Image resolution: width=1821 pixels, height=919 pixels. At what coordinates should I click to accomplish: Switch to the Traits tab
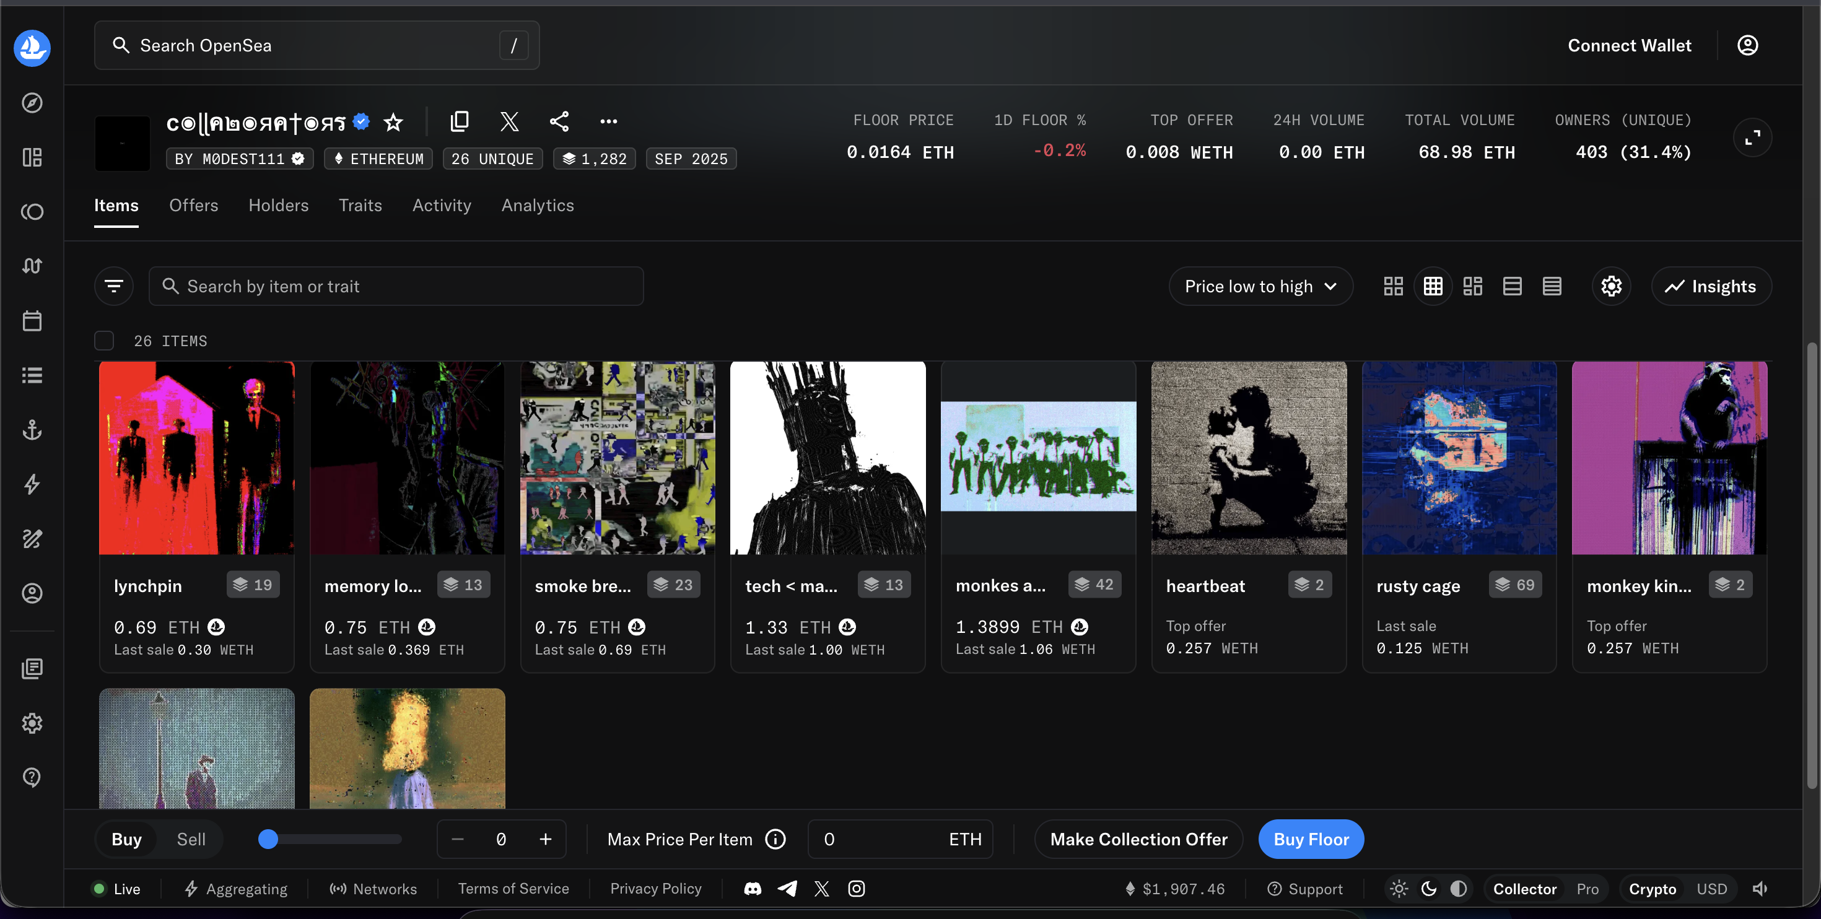click(x=360, y=205)
